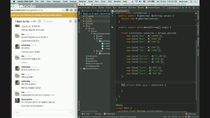Expand the build folder
This screenshot has width=210, height=118.
tap(84, 21)
